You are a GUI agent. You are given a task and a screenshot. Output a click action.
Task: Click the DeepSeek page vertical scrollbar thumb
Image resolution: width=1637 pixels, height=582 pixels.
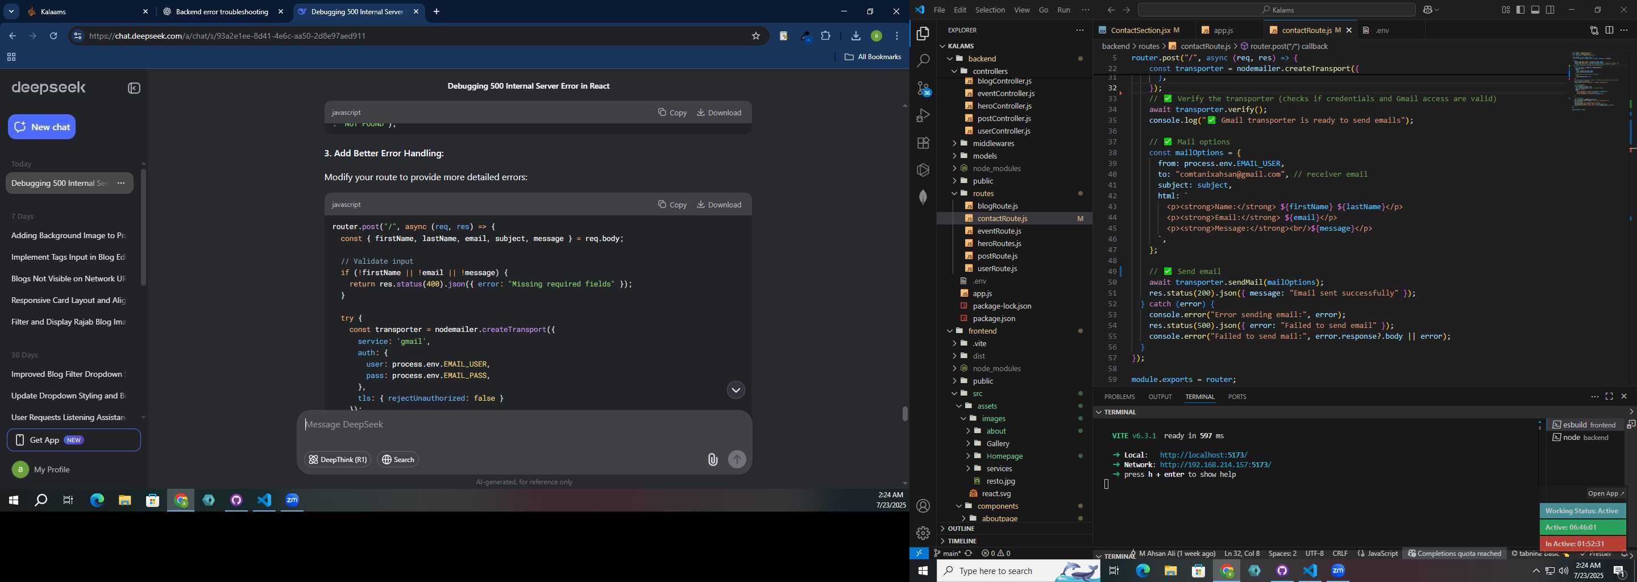point(904,414)
